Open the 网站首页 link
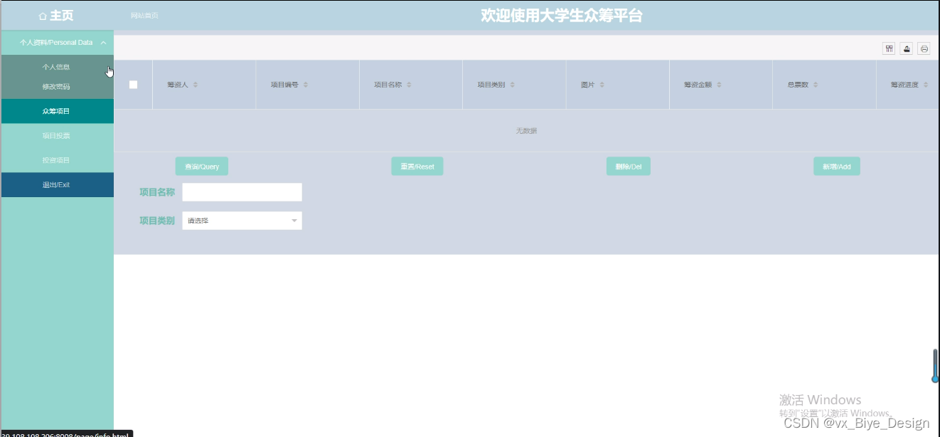This screenshot has width=940, height=437. 144,16
